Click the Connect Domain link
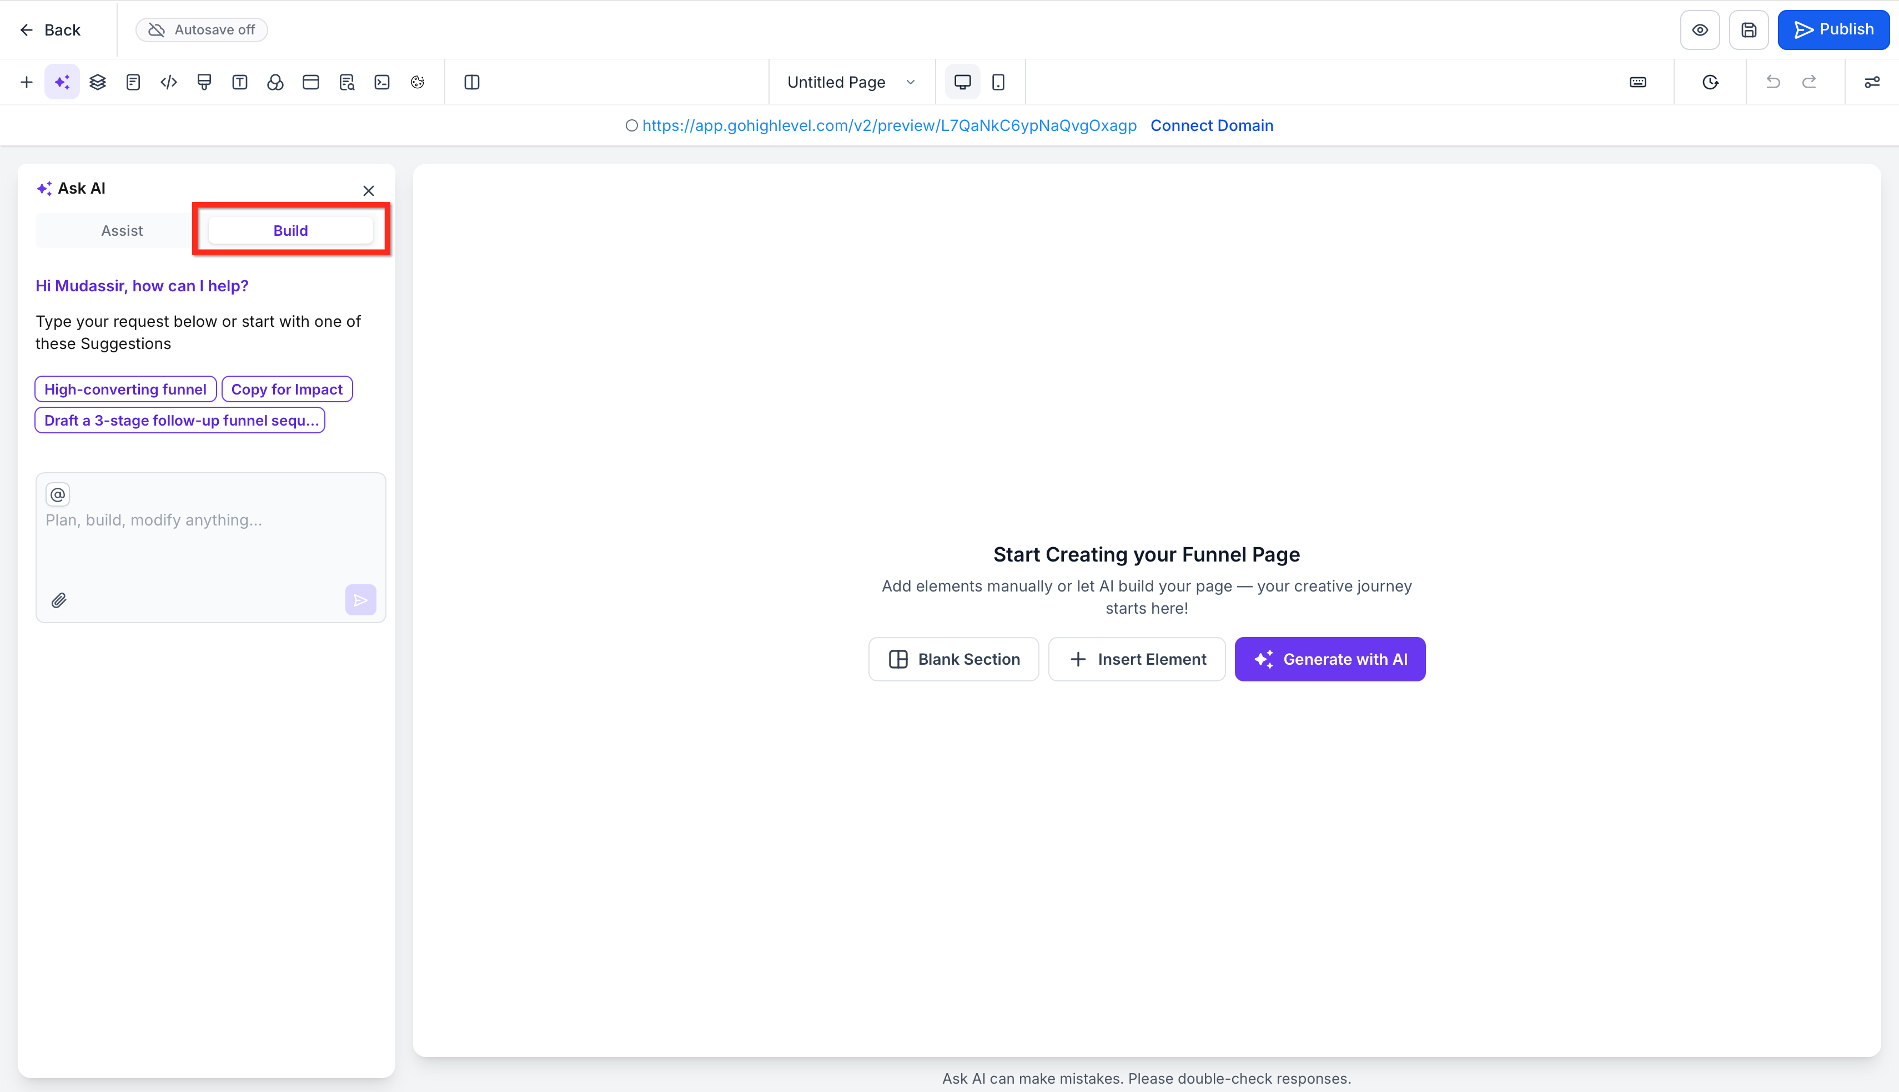Image resolution: width=1899 pixels, height=1092 pixels. click(1212, 125)
